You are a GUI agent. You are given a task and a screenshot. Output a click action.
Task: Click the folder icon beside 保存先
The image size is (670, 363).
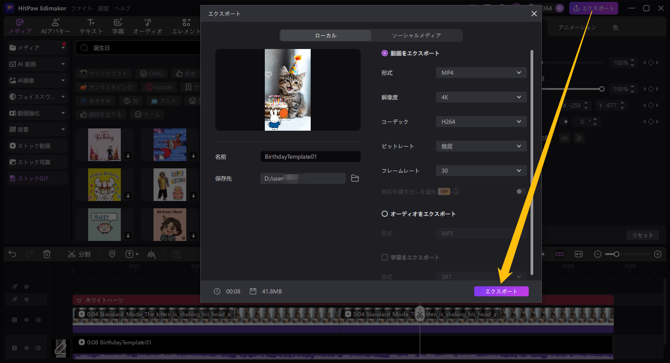click(x=355, y=178)
